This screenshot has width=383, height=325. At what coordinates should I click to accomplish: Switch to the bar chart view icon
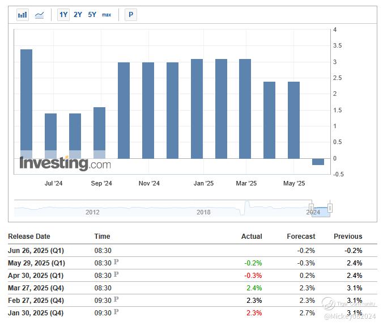(x=23, y=15)
